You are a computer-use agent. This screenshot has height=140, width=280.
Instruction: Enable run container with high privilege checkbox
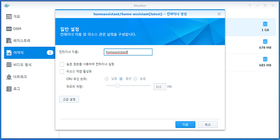[x=62, y=64]
